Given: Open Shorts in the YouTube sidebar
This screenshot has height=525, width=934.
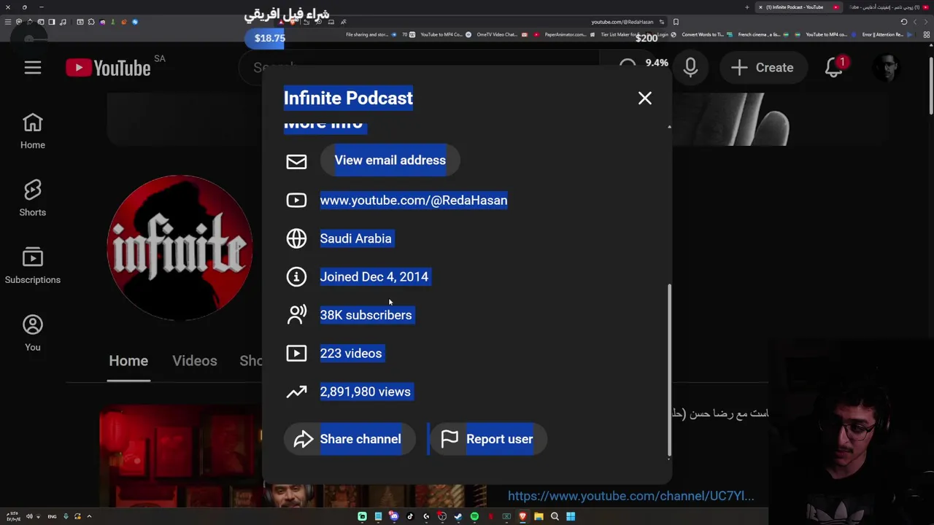Looking at the screenshot, I should click(x=33, y=199).
